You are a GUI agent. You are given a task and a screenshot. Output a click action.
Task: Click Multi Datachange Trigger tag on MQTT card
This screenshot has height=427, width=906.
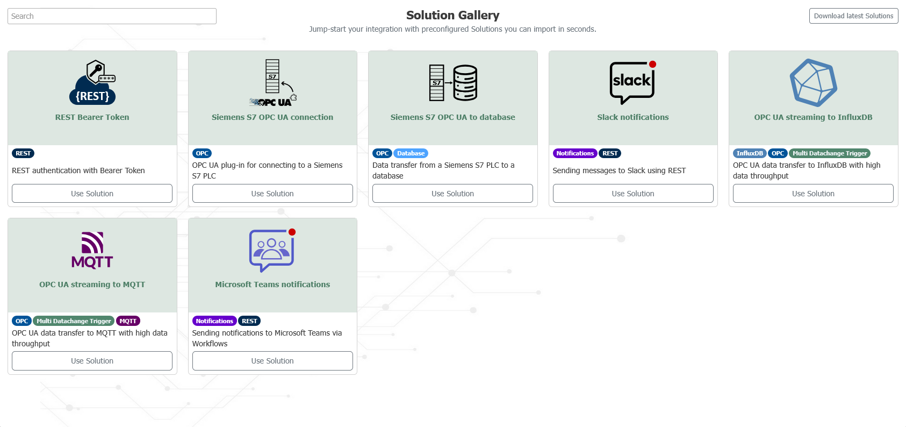[x=74, y=321]
